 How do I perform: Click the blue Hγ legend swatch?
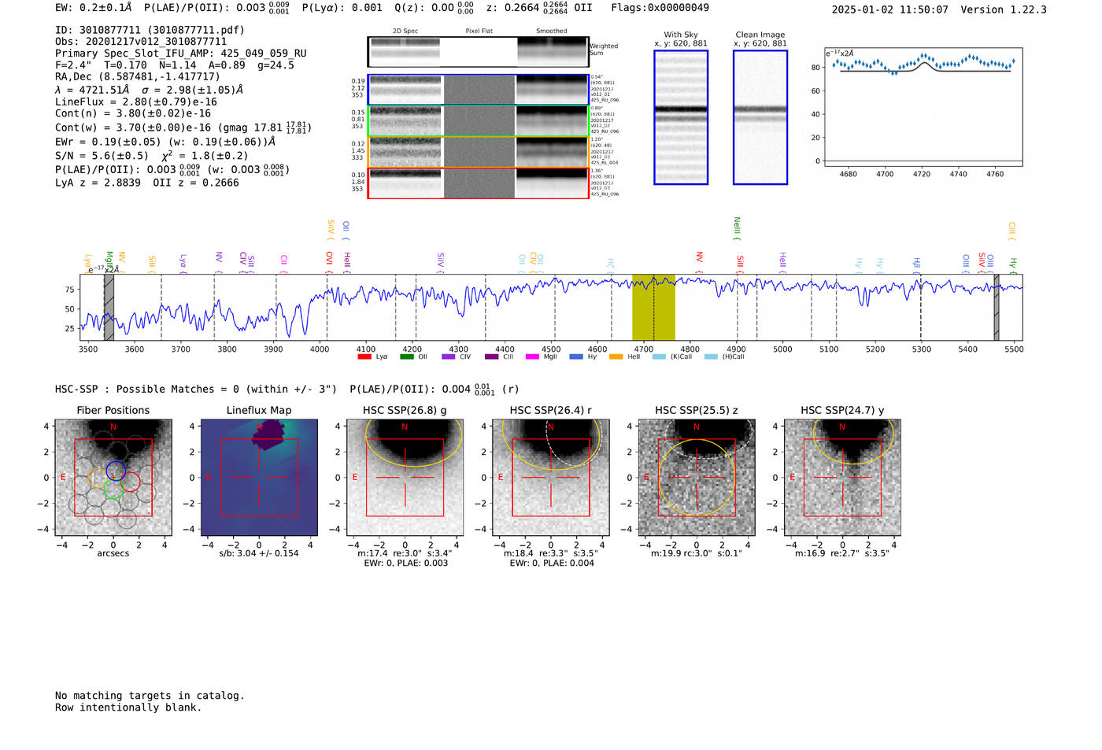click(576, 357)
